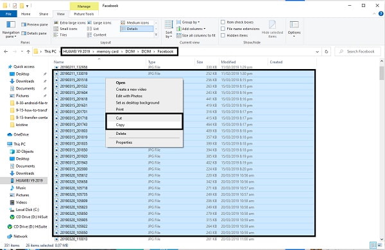The width and height of the screenshot is (385, 250).
Task: Open the Sort by menu
Action: click(x=169, y=29)
